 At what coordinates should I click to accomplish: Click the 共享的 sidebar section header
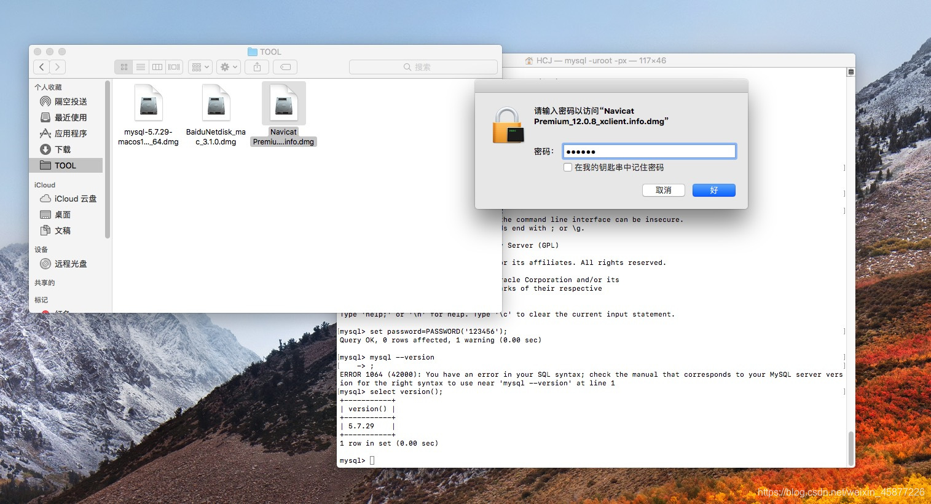click(x=45, y=283)
